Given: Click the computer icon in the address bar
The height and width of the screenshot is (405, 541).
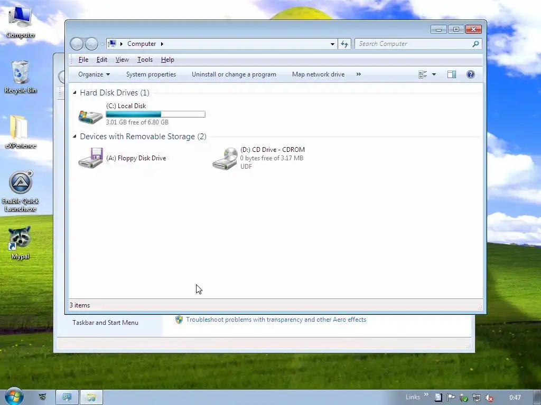Looking at the screenshot, I should (112, 44).
